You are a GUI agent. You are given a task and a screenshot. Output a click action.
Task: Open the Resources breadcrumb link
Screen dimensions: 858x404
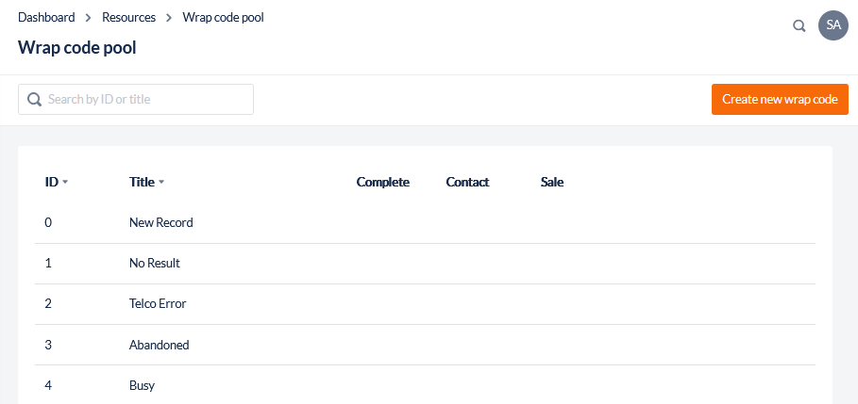[x=128, y=17]
